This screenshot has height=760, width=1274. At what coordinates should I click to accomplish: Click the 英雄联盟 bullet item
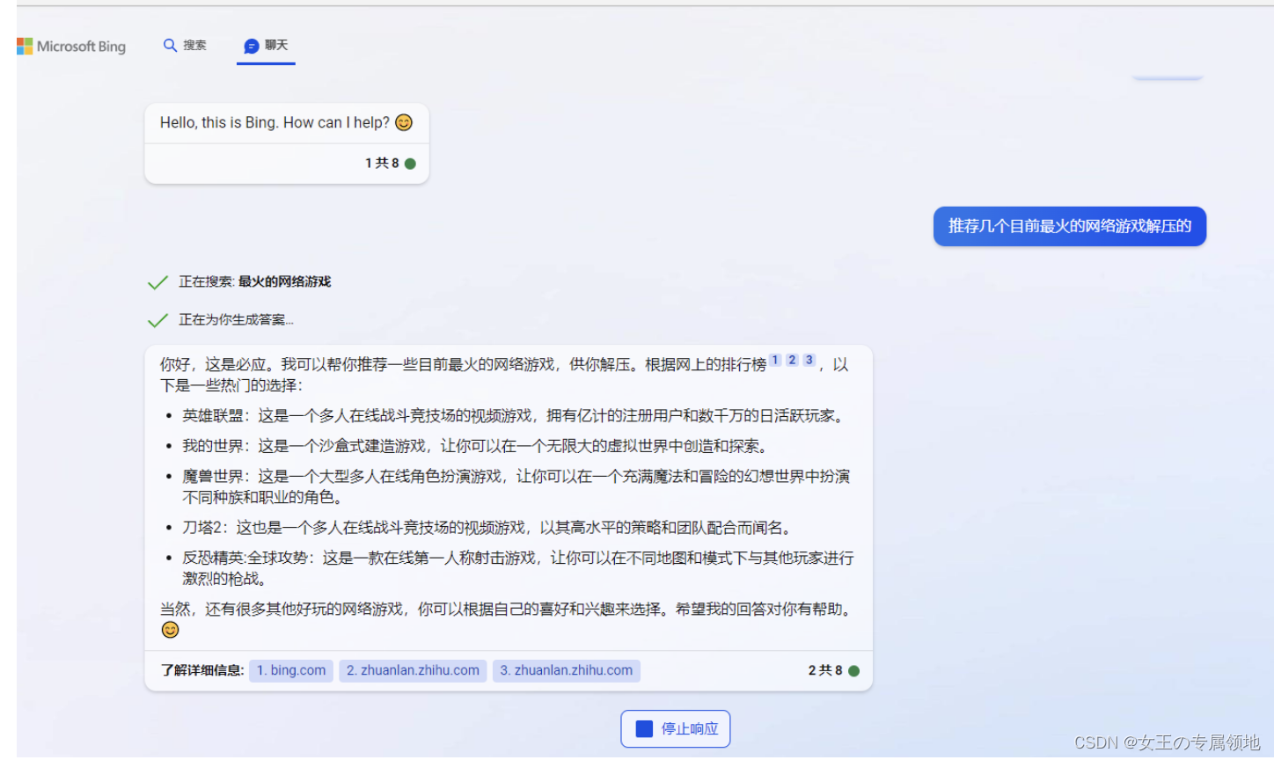[515, 416]
